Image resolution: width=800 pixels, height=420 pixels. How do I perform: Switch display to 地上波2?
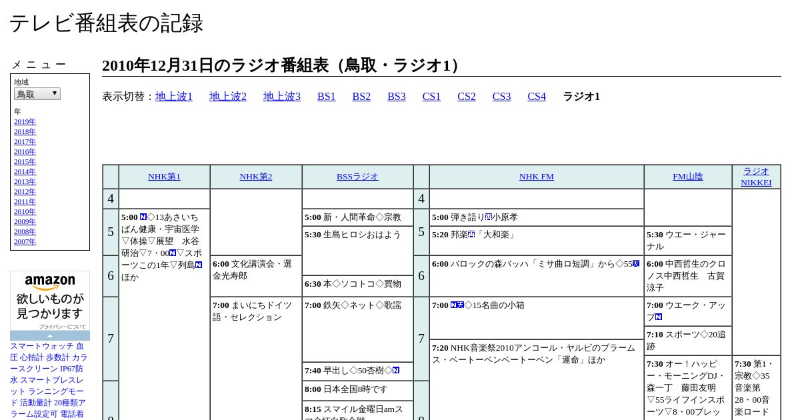click(x=228, y=97)
